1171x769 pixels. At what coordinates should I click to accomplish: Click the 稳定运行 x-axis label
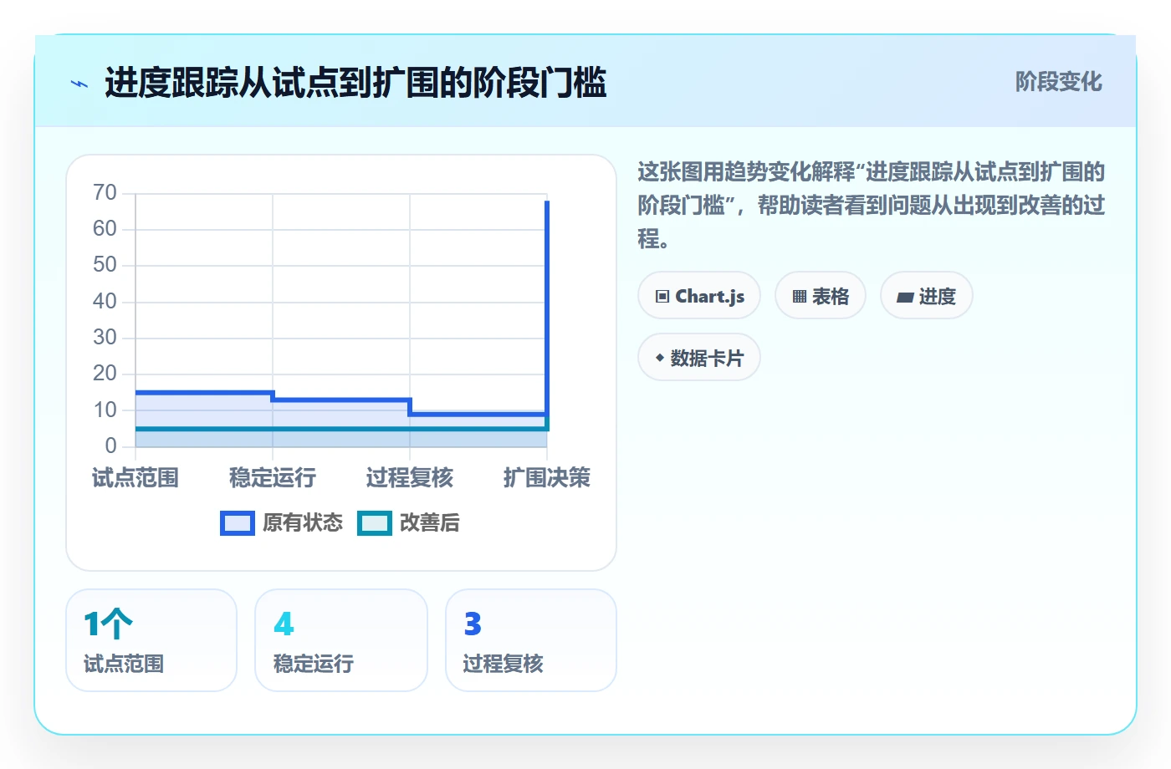pos(273,477)
